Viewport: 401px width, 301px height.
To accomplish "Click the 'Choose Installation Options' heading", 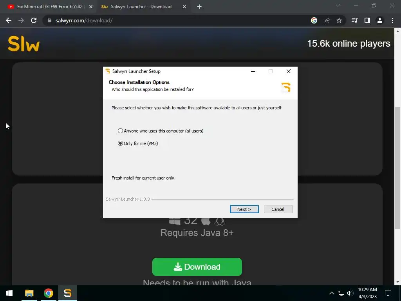I will 139,82.
